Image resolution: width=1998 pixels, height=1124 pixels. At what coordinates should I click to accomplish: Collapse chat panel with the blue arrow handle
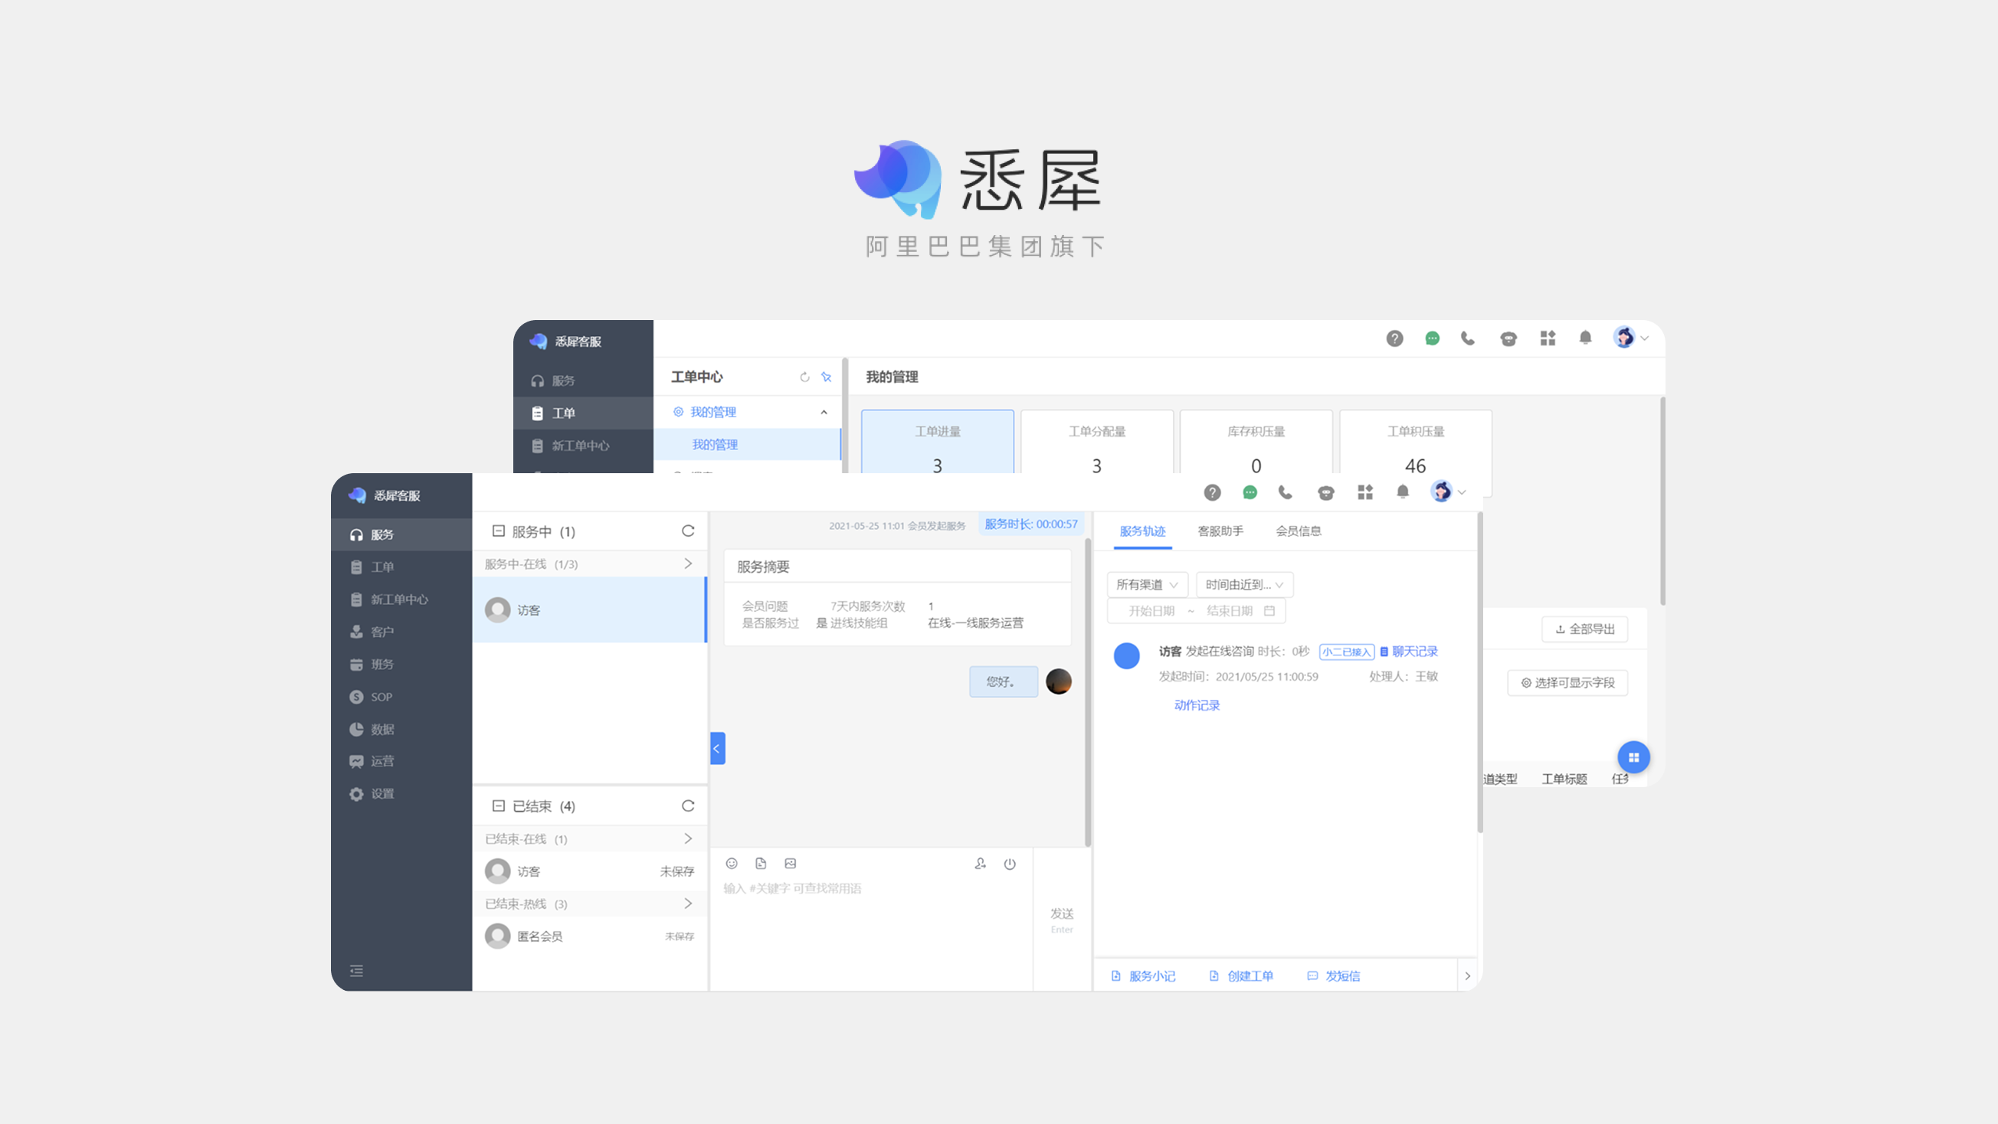(x=717, y=749)
